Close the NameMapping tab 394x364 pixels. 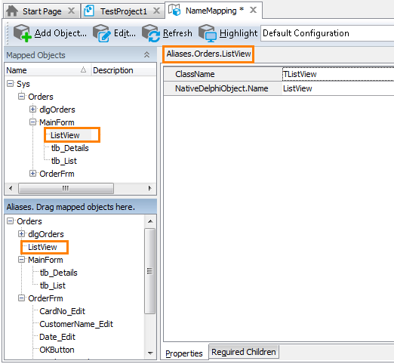(x=253, y=10)
